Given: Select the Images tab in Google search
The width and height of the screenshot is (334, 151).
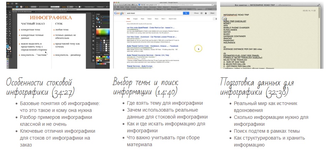Looking at the screenshot, I should [136, 19].
